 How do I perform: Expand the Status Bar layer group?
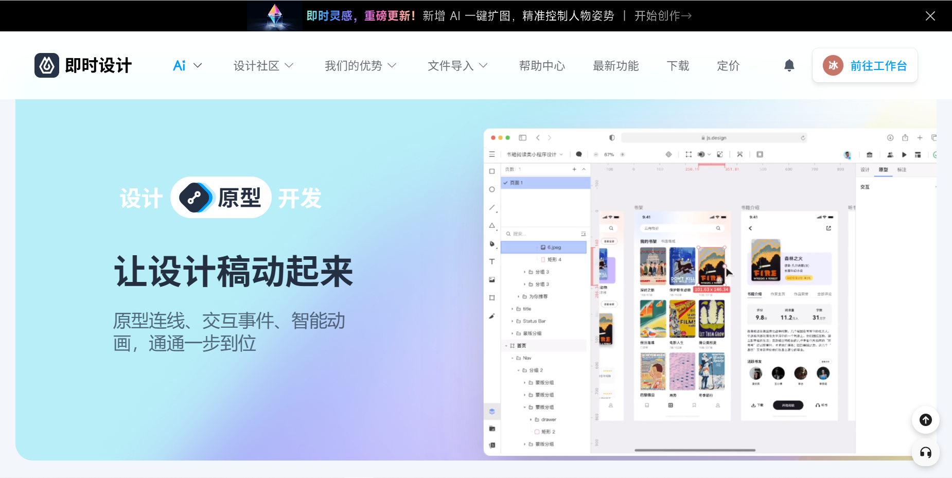[513, 321]
